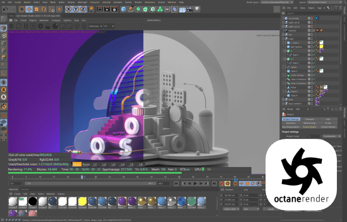Click the X position input field
This screenshot has height=222, width=347.
click(x=231, y=195)
